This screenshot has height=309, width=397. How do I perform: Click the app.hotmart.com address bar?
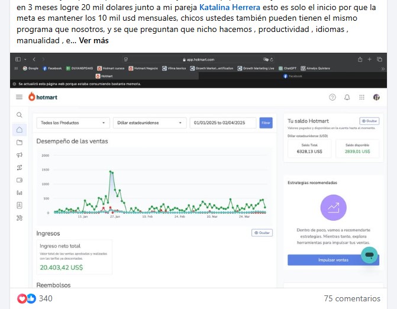tap(198, 60)
